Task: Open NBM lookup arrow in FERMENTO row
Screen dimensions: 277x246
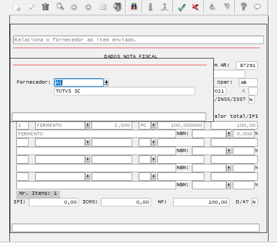Action: pos(229,134)
